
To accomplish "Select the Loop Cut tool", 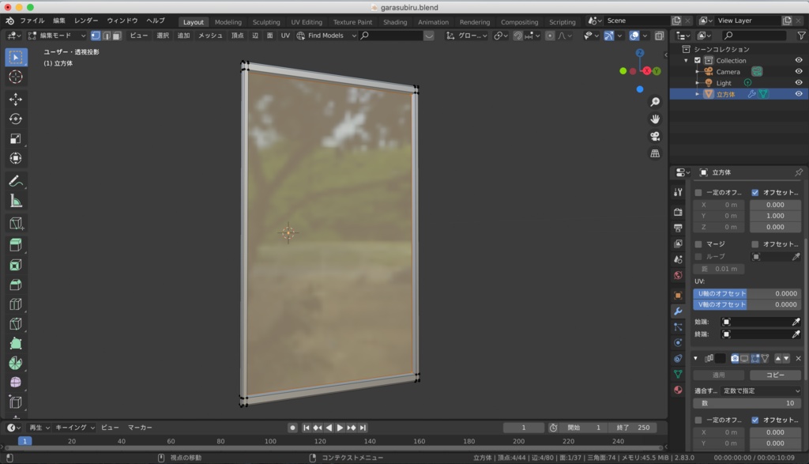I will tap(16, 304).
